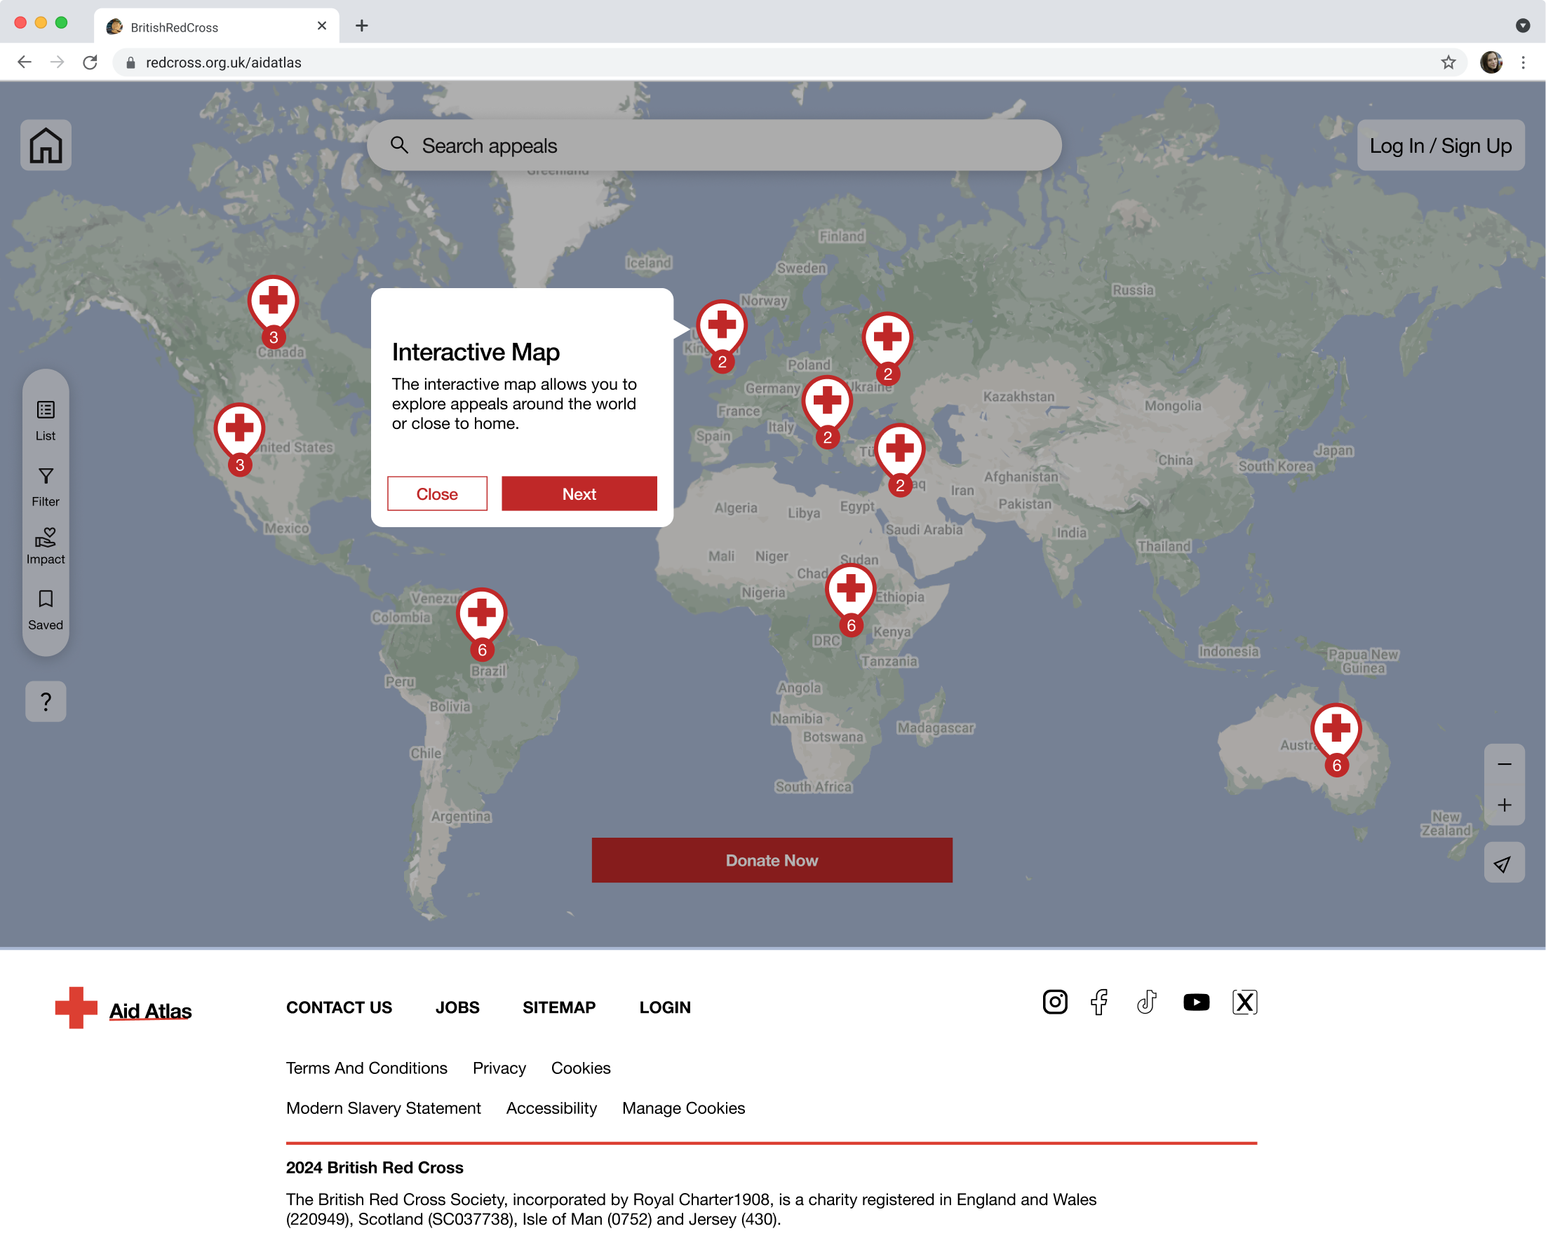Open the Filter panel
This screenshot has width=1546, height=1259.
pyautogui.click(x=46, y=486)
